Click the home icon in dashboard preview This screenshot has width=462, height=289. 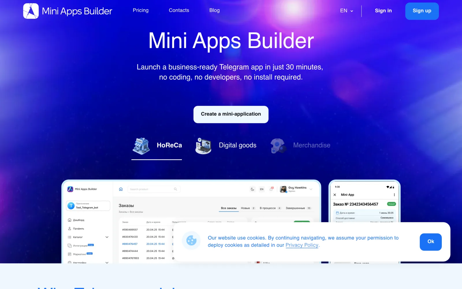121,189
